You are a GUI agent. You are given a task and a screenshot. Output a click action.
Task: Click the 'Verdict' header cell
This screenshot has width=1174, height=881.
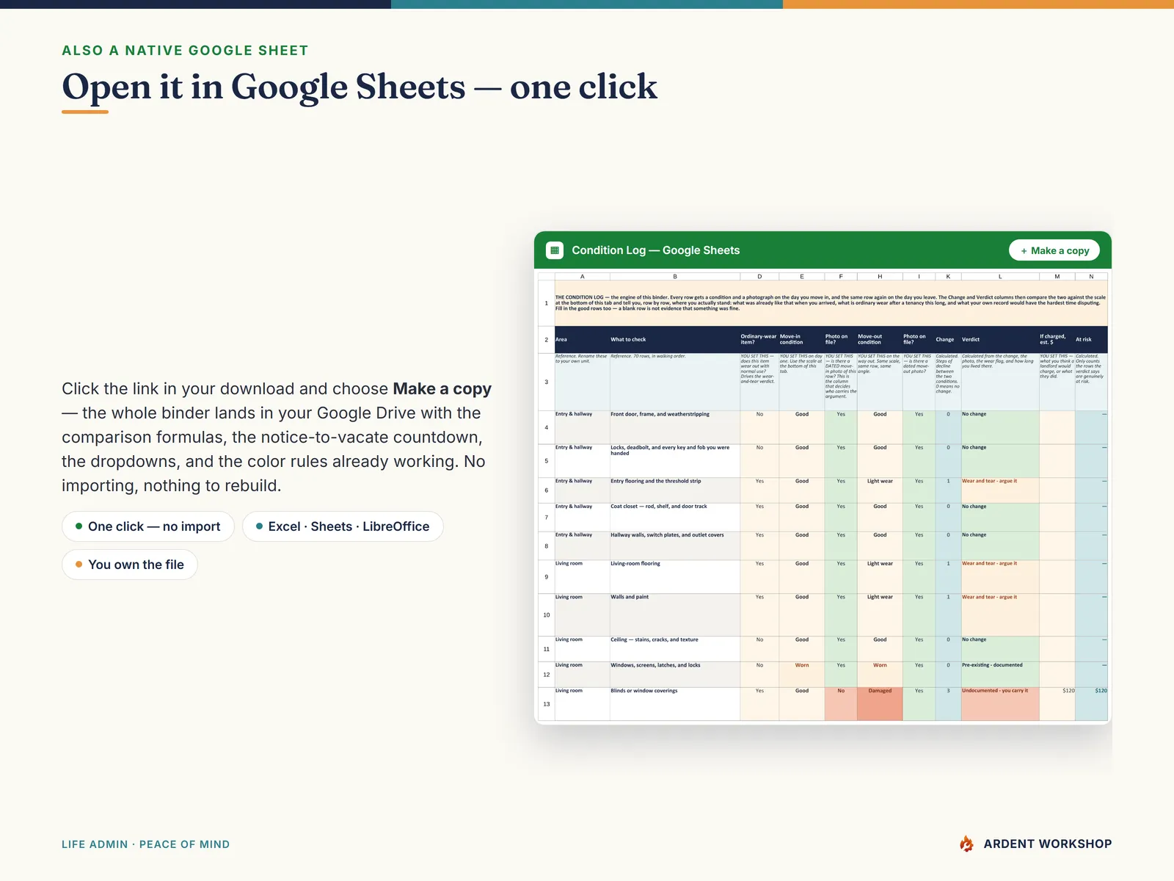point(1000,340)
